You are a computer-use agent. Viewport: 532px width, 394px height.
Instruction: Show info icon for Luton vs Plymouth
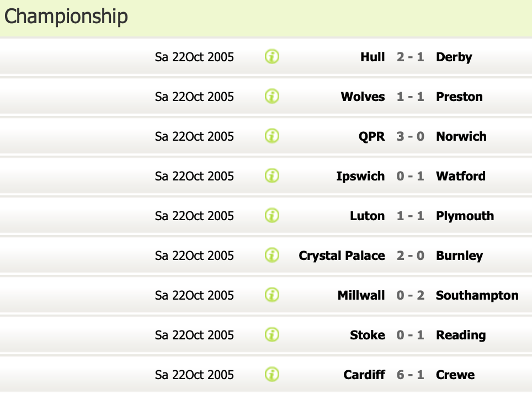click(272, 216)
